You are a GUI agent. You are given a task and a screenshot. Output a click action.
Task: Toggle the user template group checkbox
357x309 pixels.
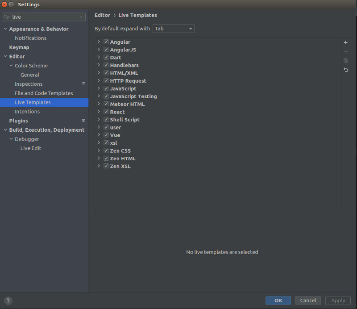pyautogui.click(x=105, y=127)
